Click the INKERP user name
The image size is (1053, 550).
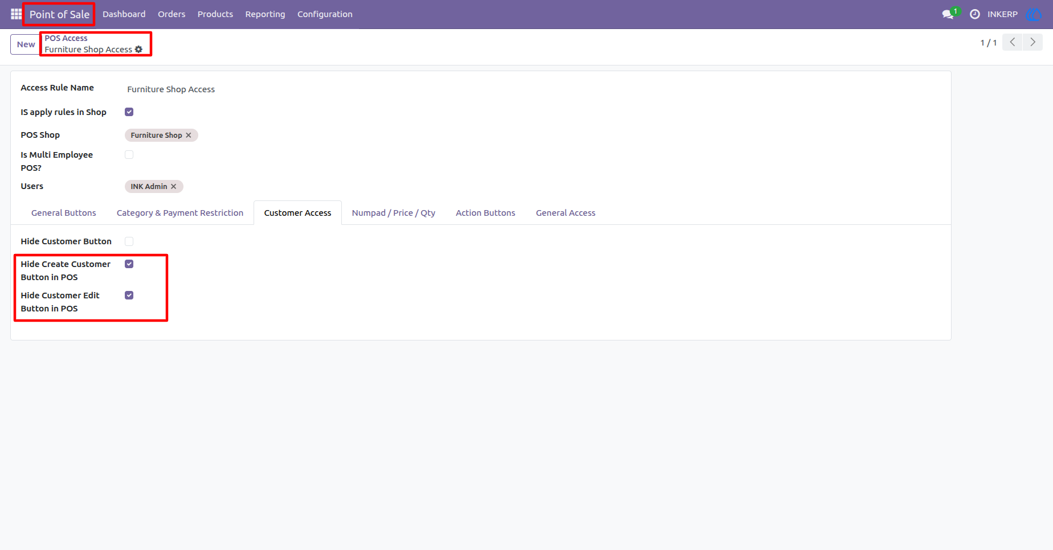point(1002,14)
